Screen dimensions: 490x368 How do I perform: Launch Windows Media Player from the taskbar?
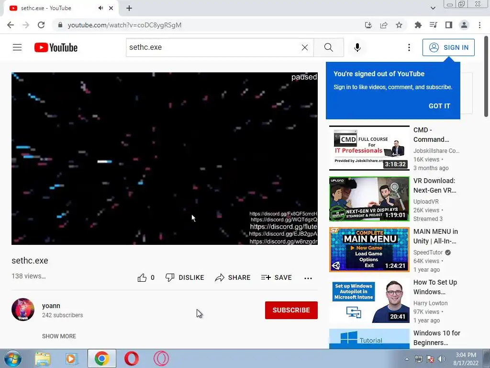coord(71,358)
